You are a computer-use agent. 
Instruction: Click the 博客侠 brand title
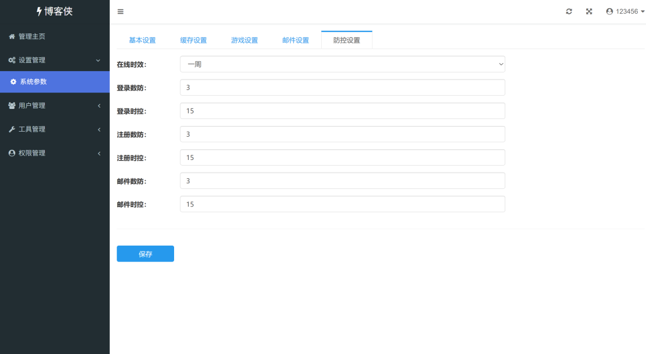(59, 11)
